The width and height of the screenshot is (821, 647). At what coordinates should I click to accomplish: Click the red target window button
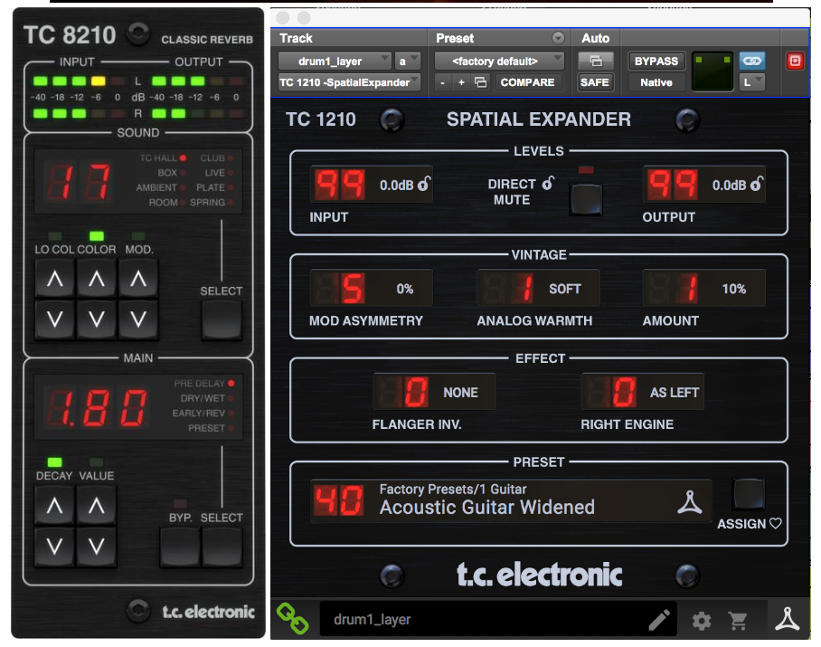coord(795,61)
